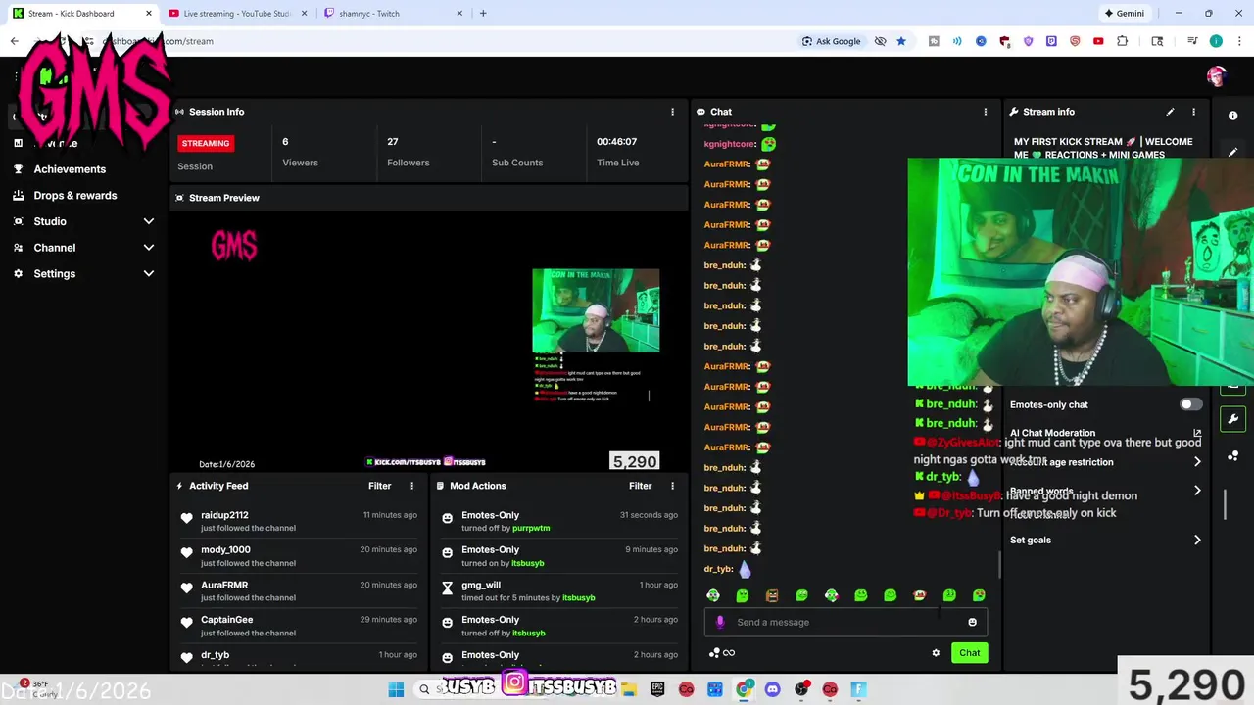
Task: Pick the red open-mouth quick emote
Action: [x=920, y=595]
